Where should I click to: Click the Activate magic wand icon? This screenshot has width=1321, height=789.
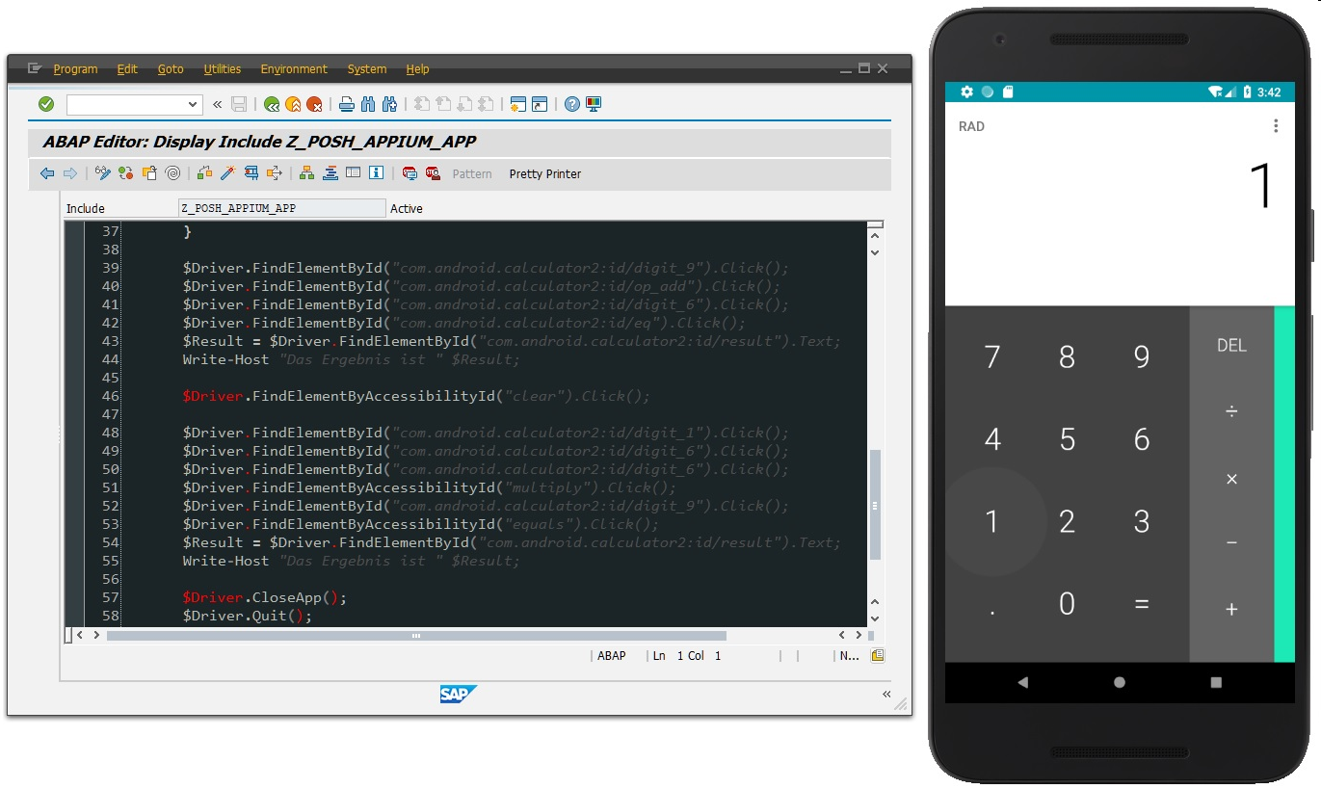(228, 173)
